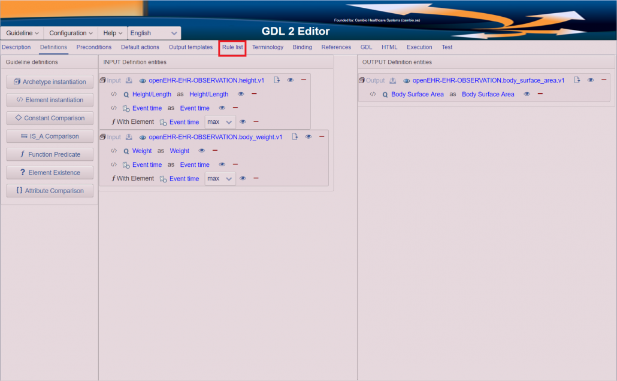617x381 pixels.
Task: Delete the Body Surface Area element row
Action: point(540,94)
